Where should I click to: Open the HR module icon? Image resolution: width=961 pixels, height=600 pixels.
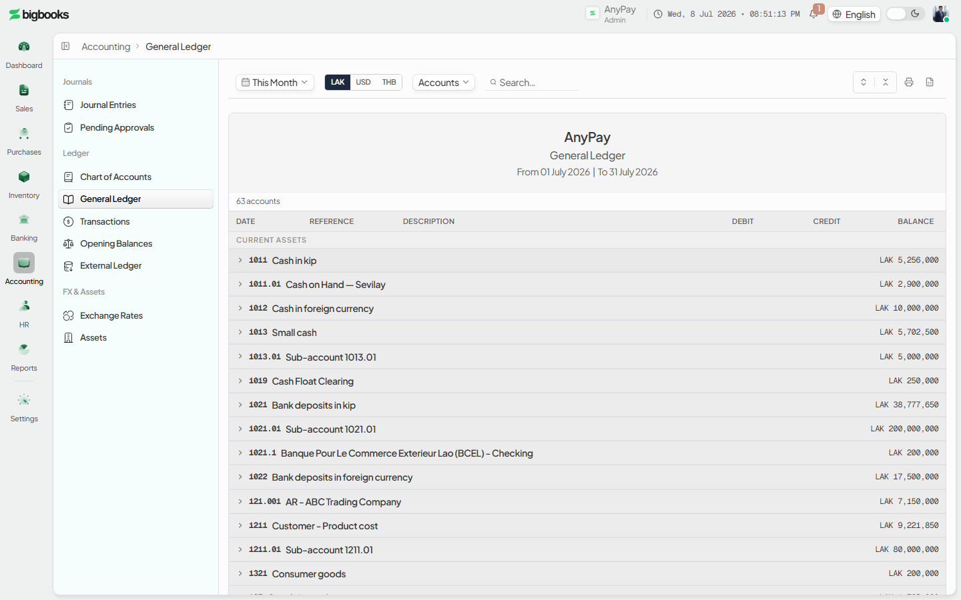tap(24, 306)
